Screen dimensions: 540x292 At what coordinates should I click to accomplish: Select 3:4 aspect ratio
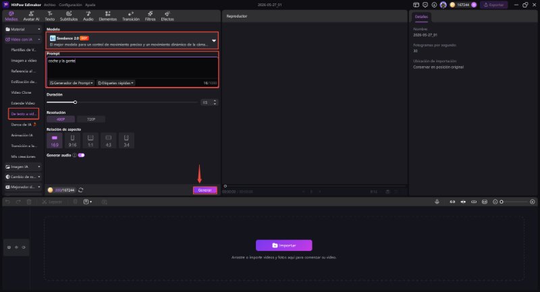coord(126,141)
